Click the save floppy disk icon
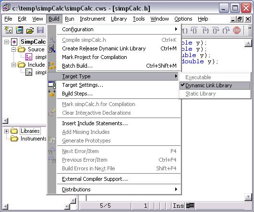 click(40, 30)
